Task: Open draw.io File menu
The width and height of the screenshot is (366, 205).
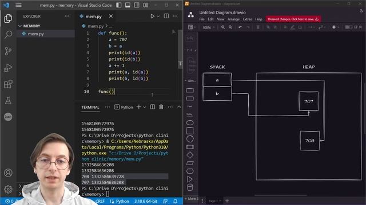Action: pos(202,19)
